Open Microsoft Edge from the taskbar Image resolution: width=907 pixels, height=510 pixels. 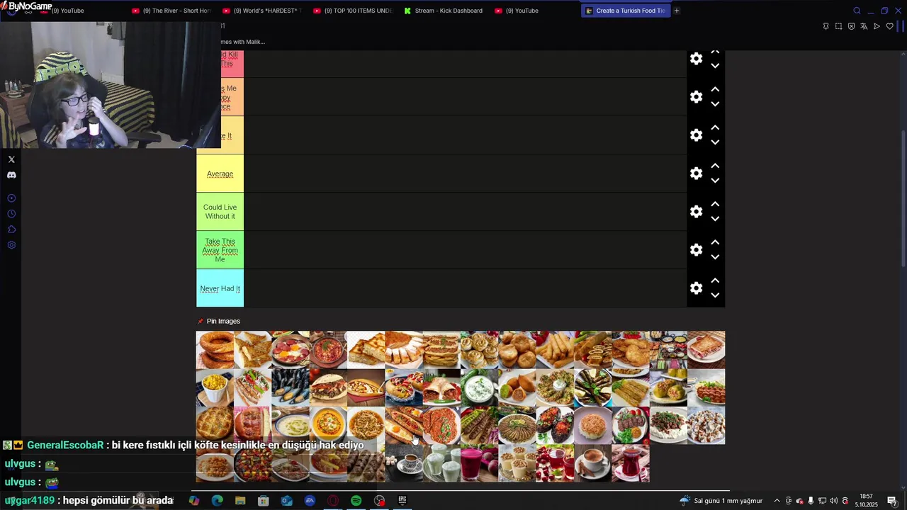pos(217,501)
